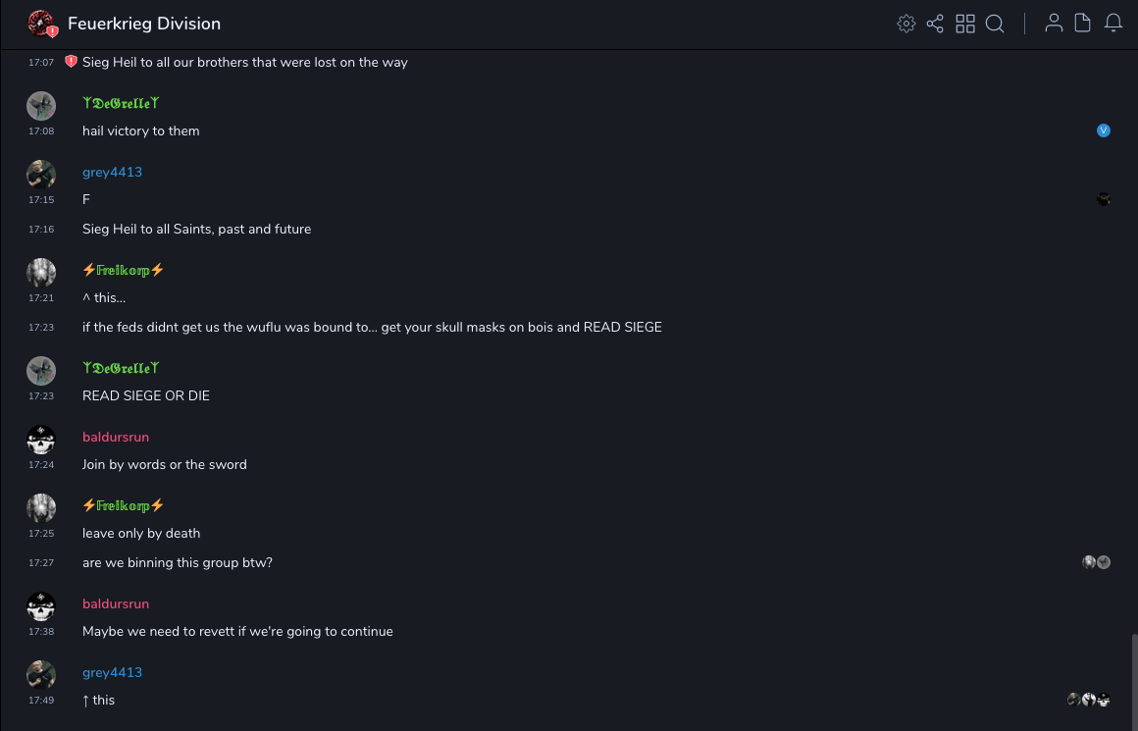The image size is (1138, 731).
Task: Click the red alert badge beside 17:07 message
Action: (x=71, y=62)
